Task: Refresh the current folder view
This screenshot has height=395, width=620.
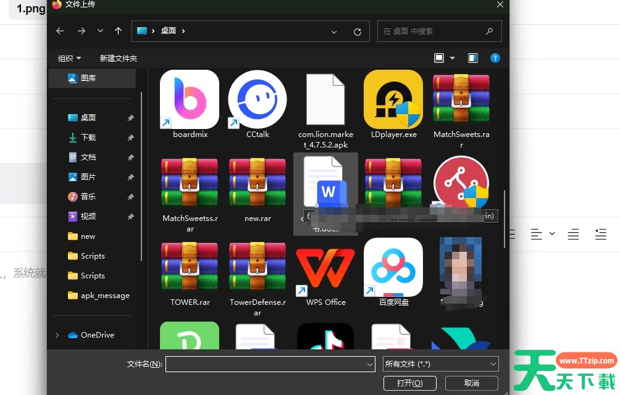Action: (357, 31)
